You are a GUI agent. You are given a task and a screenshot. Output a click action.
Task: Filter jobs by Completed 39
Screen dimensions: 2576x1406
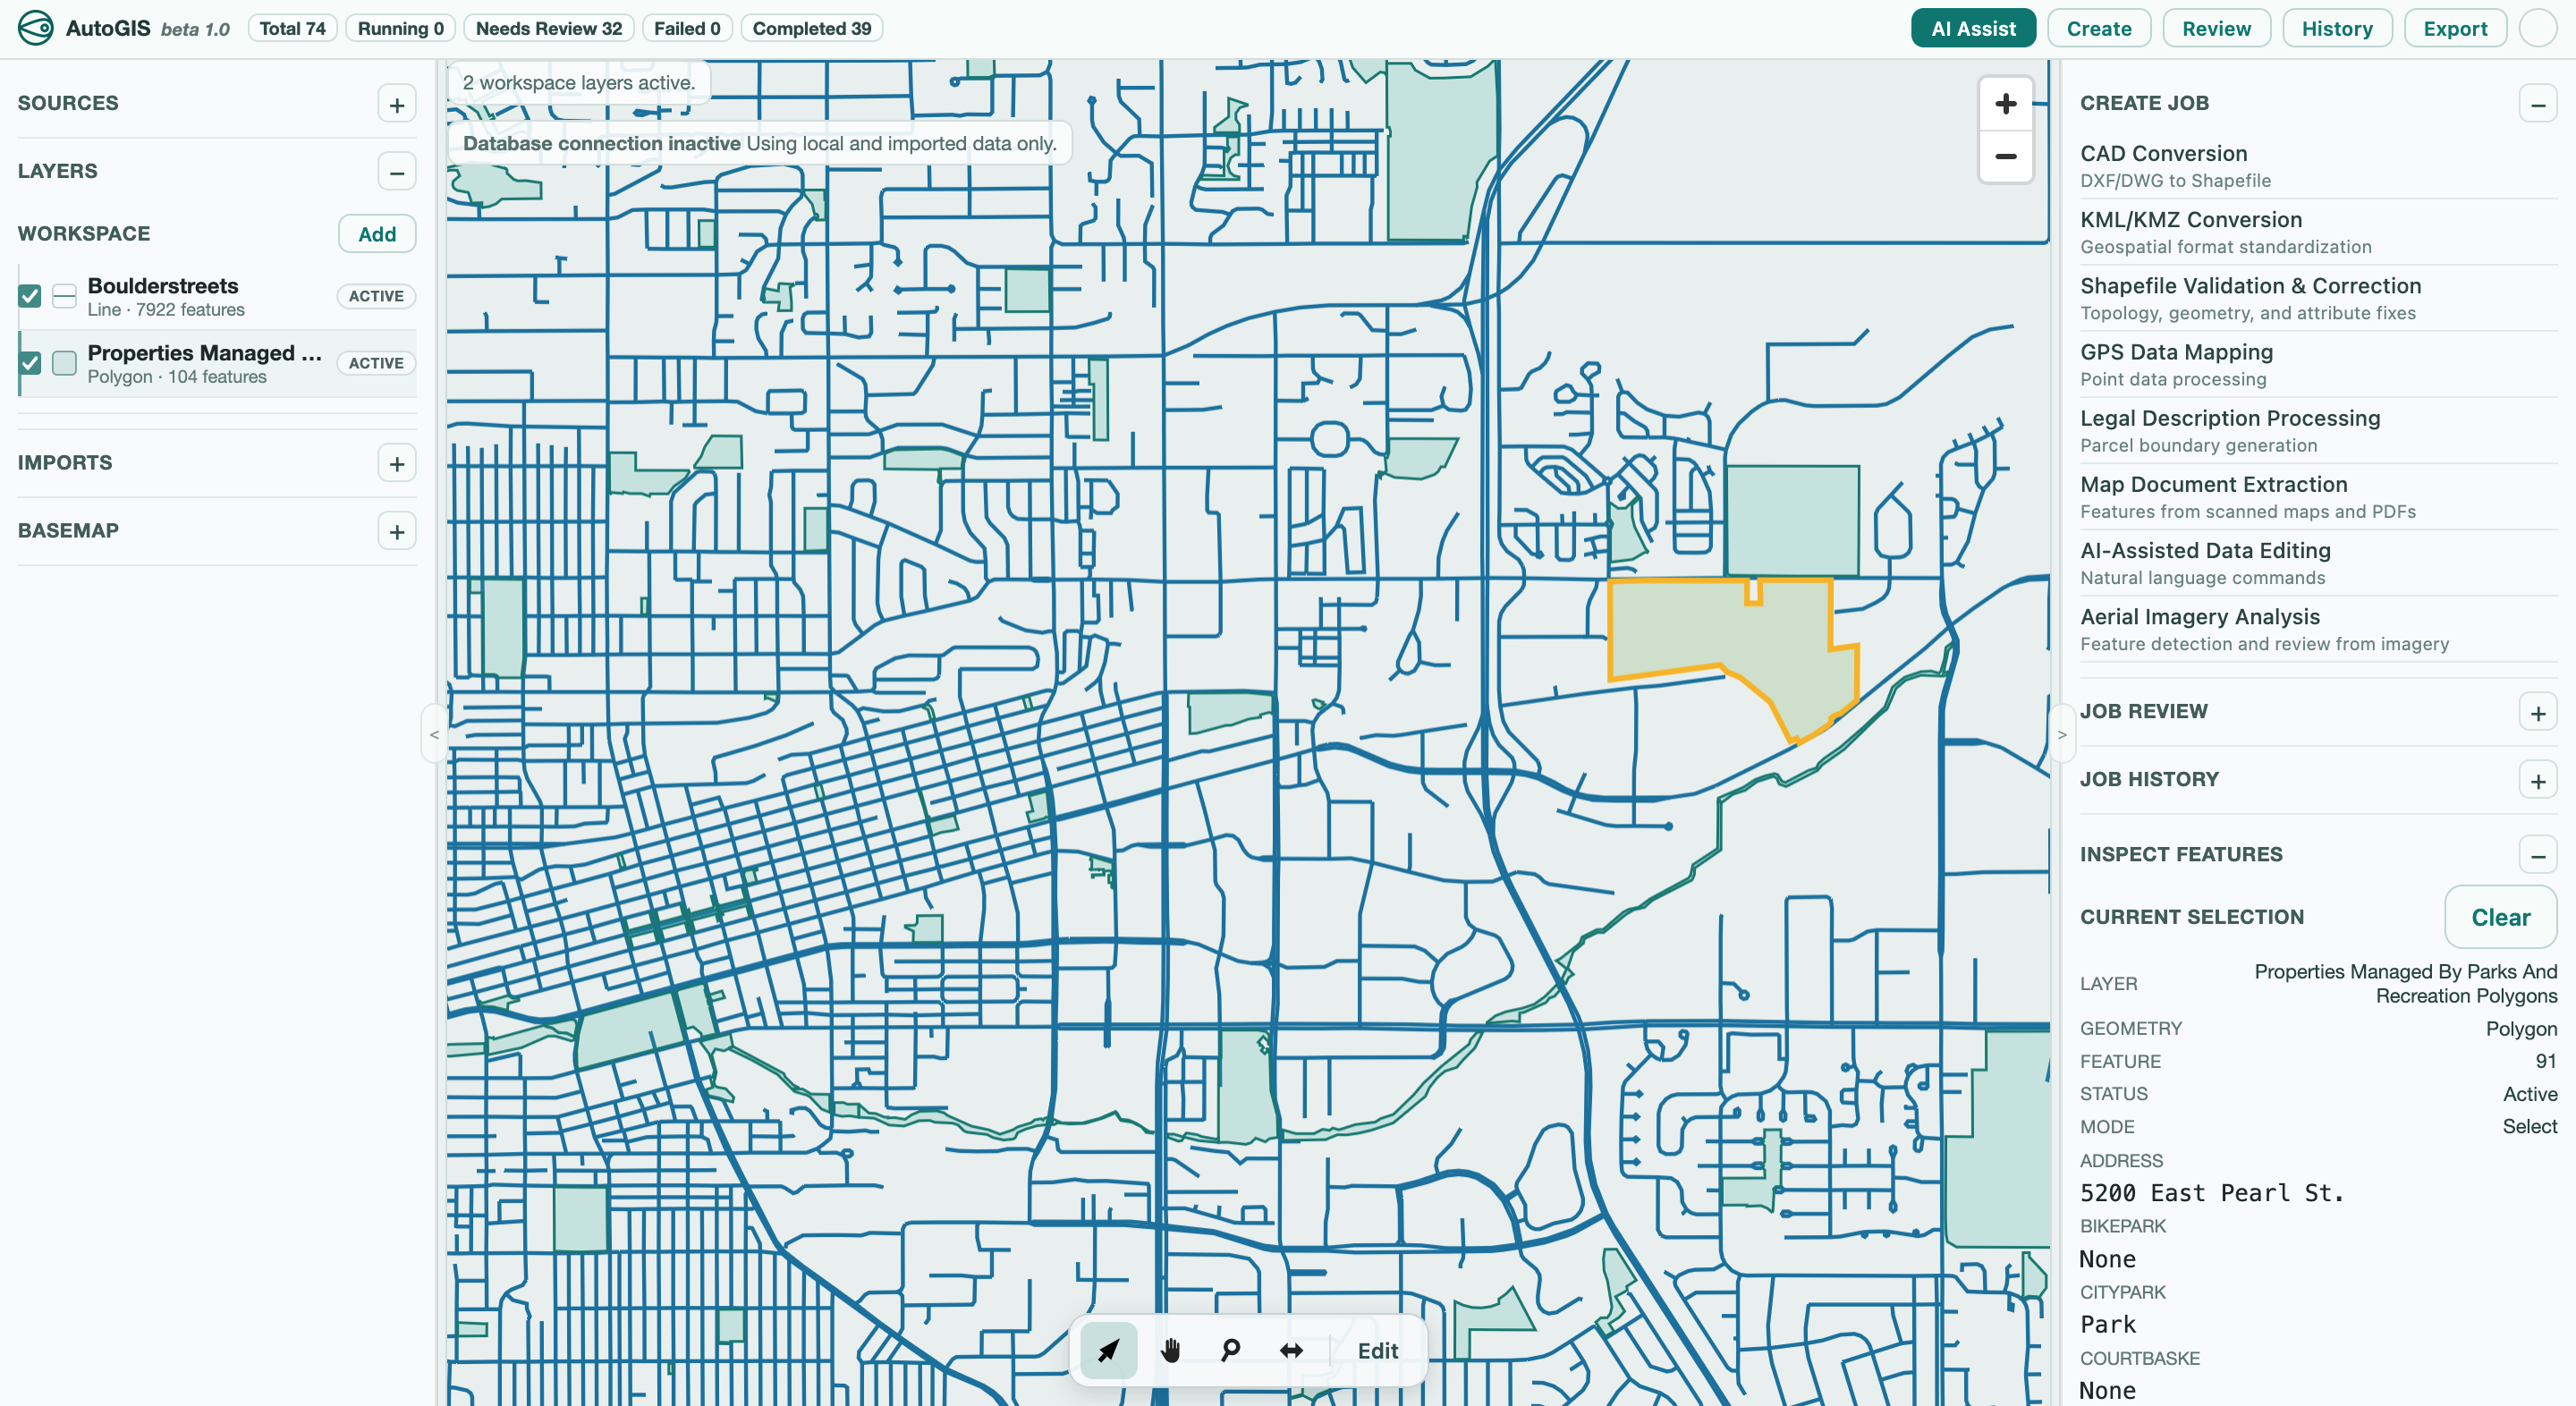(x=811, y=28)
